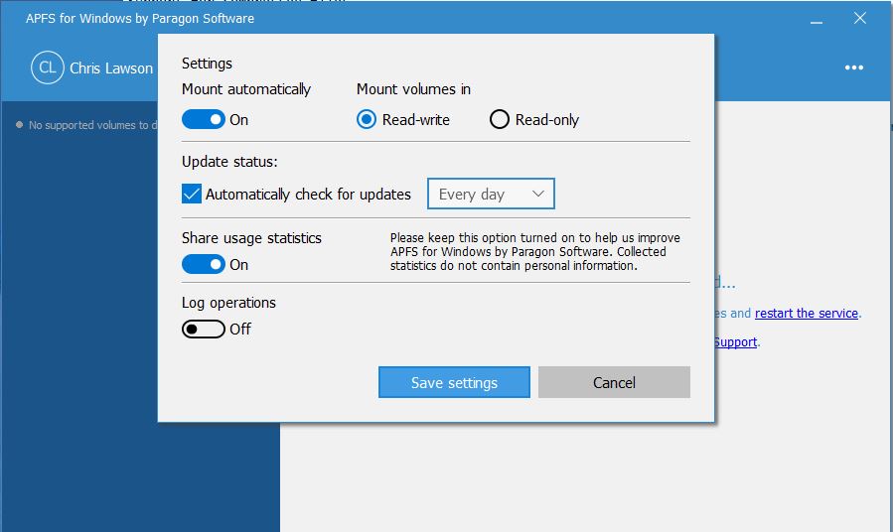Viewport: 893px width, 532px height.
Task: Open the three-dots more options menu
Action: (x=853, y=67)
